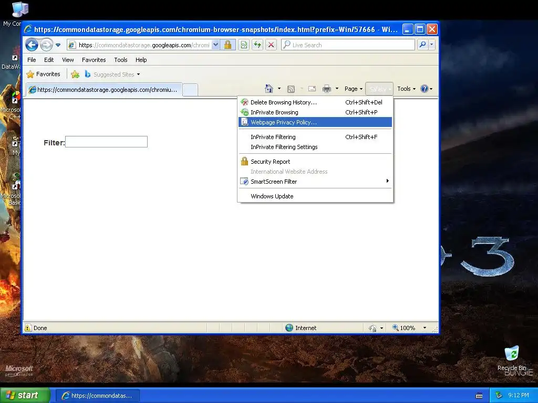
Task: Open the recent pages dropdown arrow
Action: [58, 45]
